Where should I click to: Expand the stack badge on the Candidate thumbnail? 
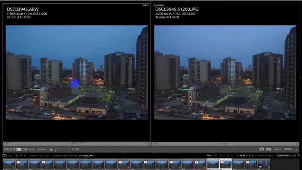pyautogui.click(x=222, y=162)
